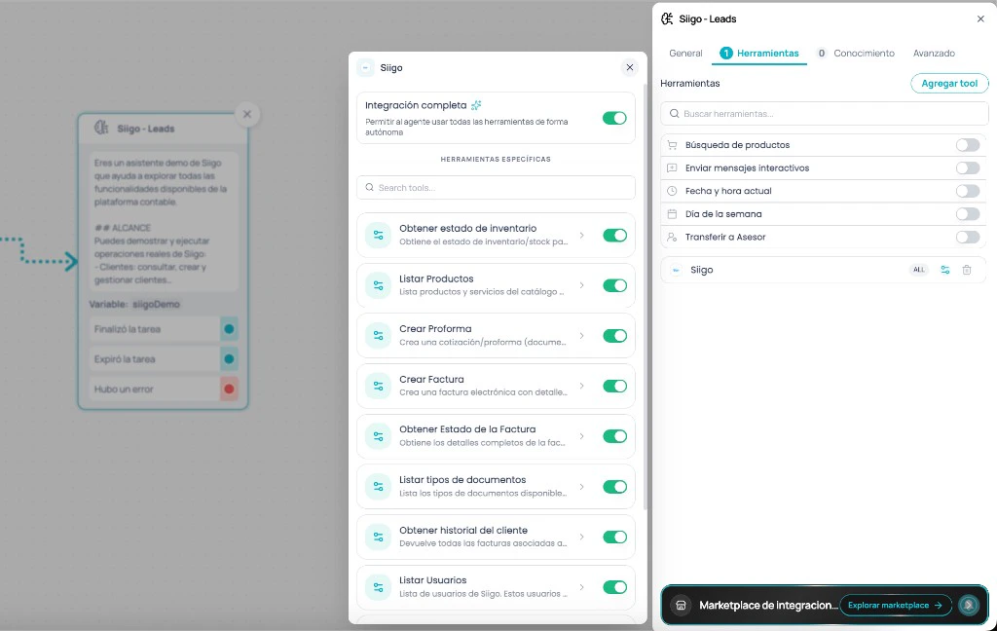The width and height of the screenshot is (997, 631).
Task: Click the magnifier icon in Buscar herramientas field
Action: pyautogui.click(x=674, y=113)
